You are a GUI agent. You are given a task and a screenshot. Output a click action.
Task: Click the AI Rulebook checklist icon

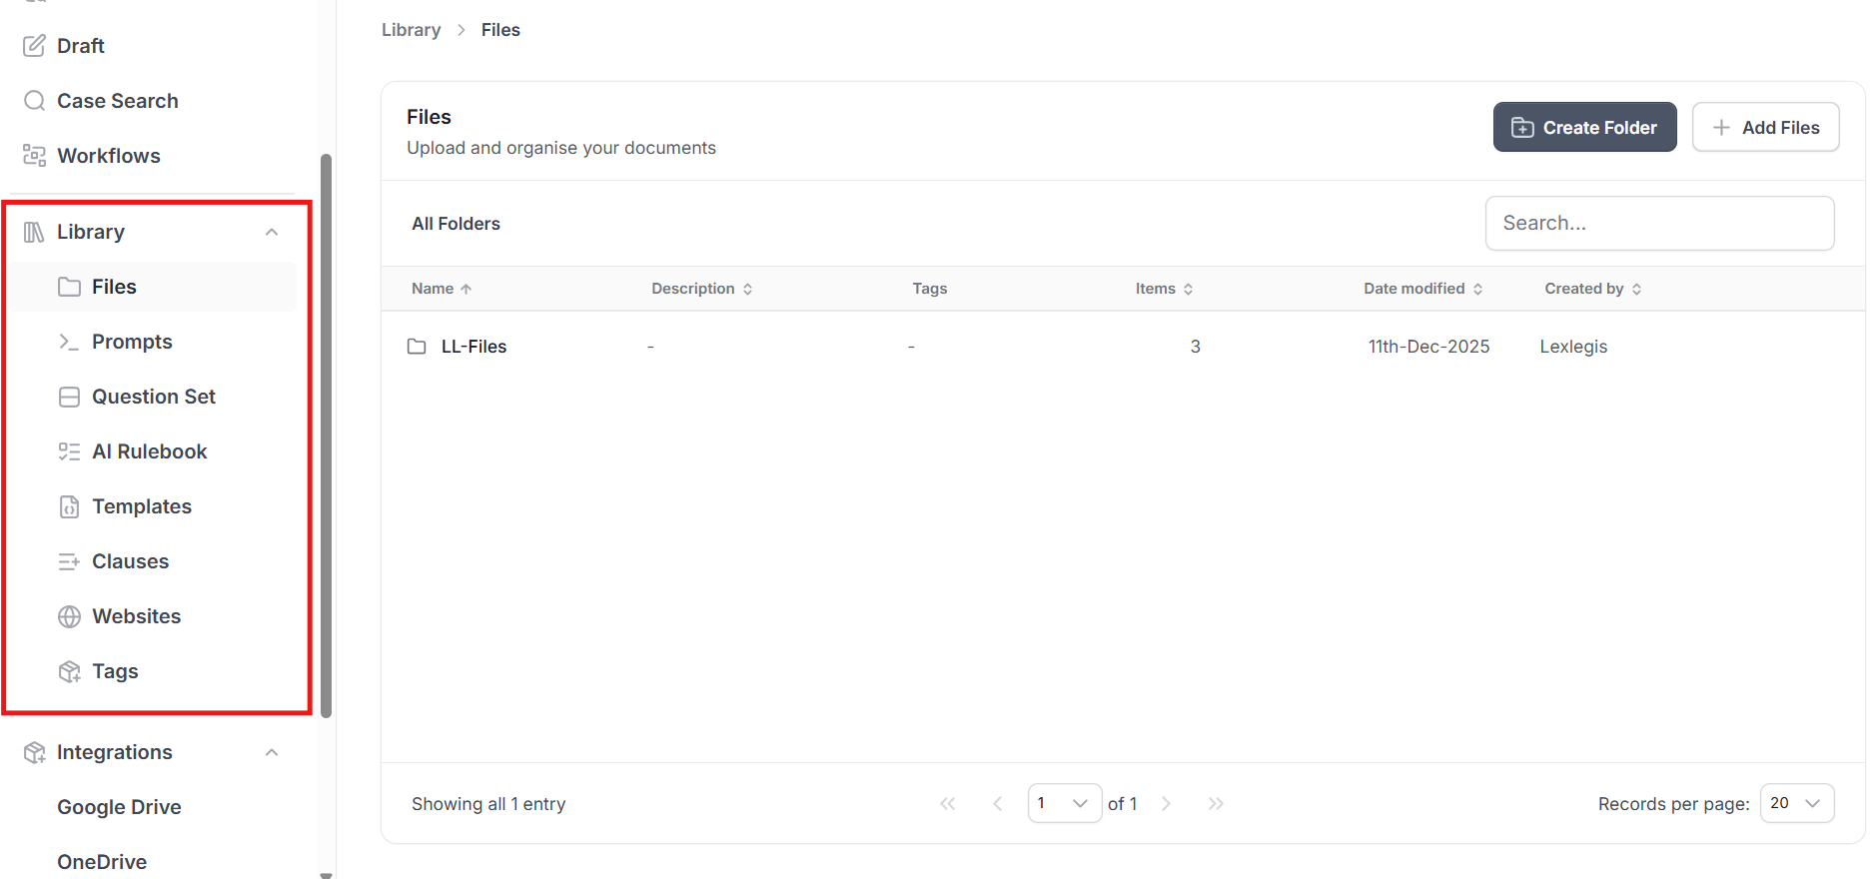69,451
